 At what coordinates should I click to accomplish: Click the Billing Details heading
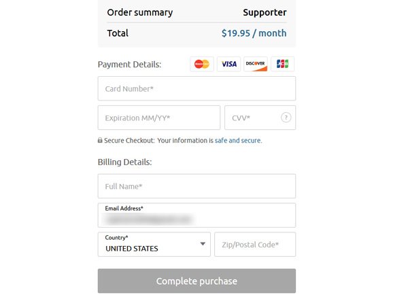pyautogui.click(x=124, y=162)
